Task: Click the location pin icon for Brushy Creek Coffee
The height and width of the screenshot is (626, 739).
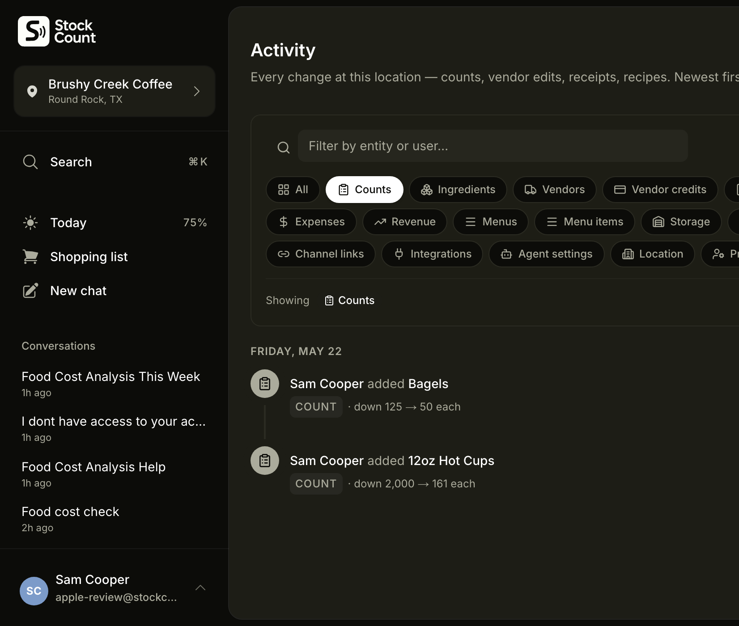Action: pos(32,91)
